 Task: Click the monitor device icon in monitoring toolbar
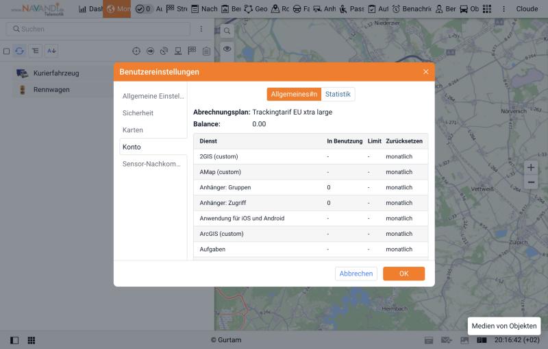178,51
